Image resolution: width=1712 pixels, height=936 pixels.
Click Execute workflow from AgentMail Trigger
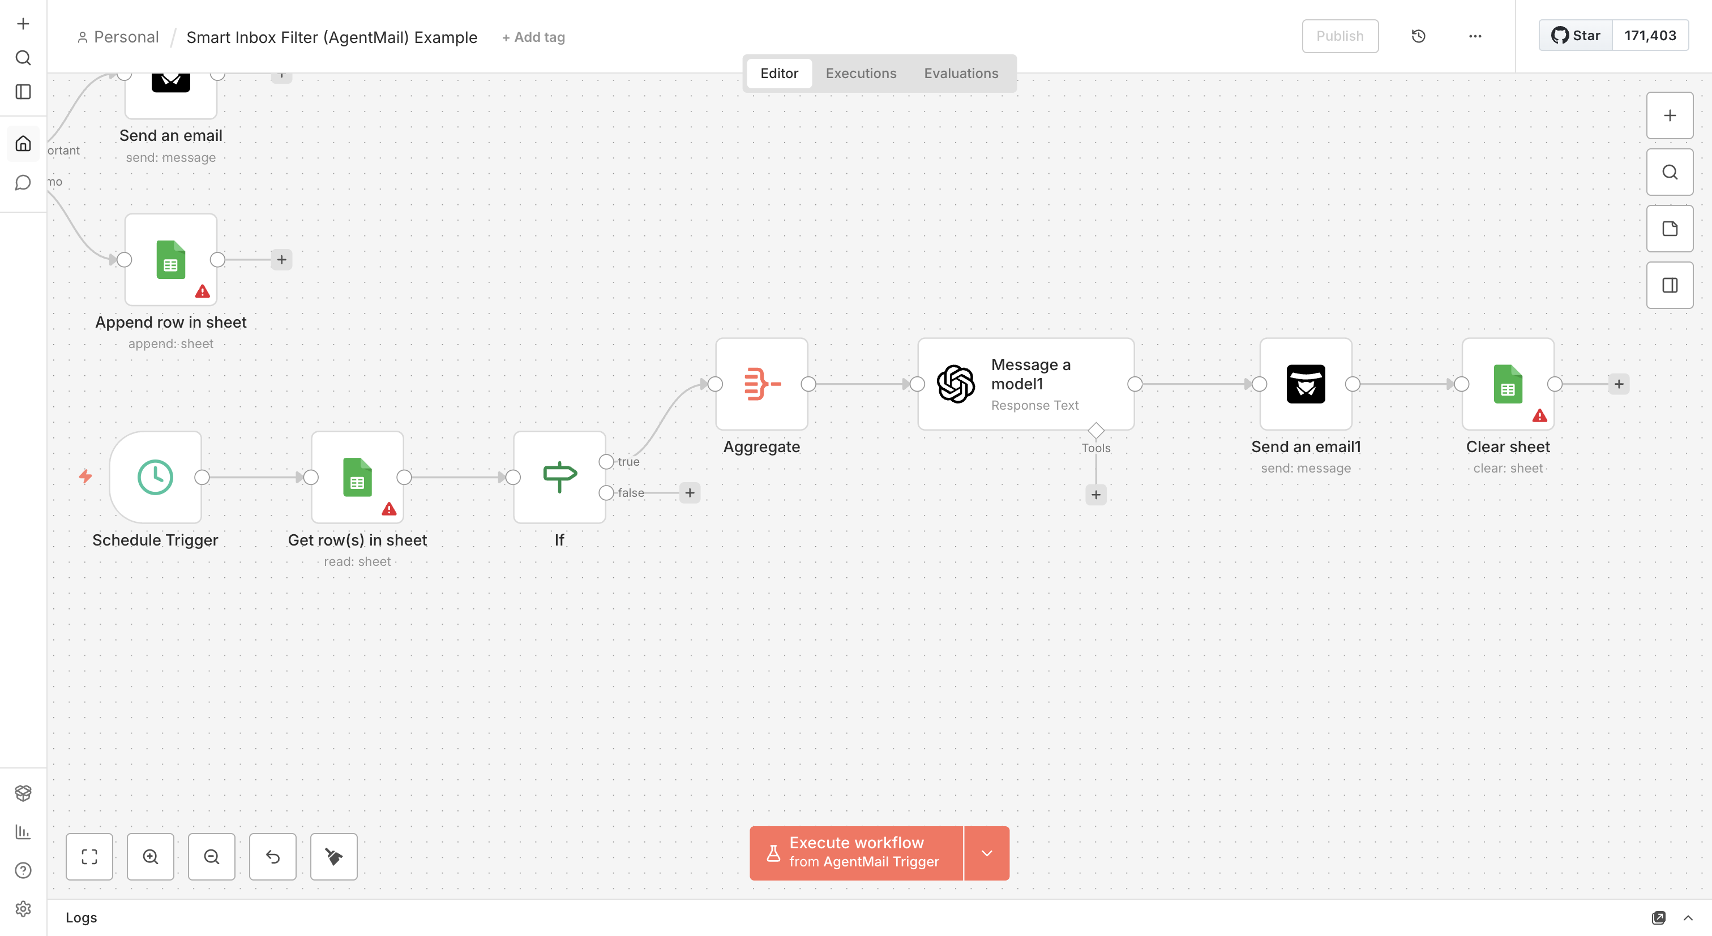pyautogui.click(x=856, y=853)
